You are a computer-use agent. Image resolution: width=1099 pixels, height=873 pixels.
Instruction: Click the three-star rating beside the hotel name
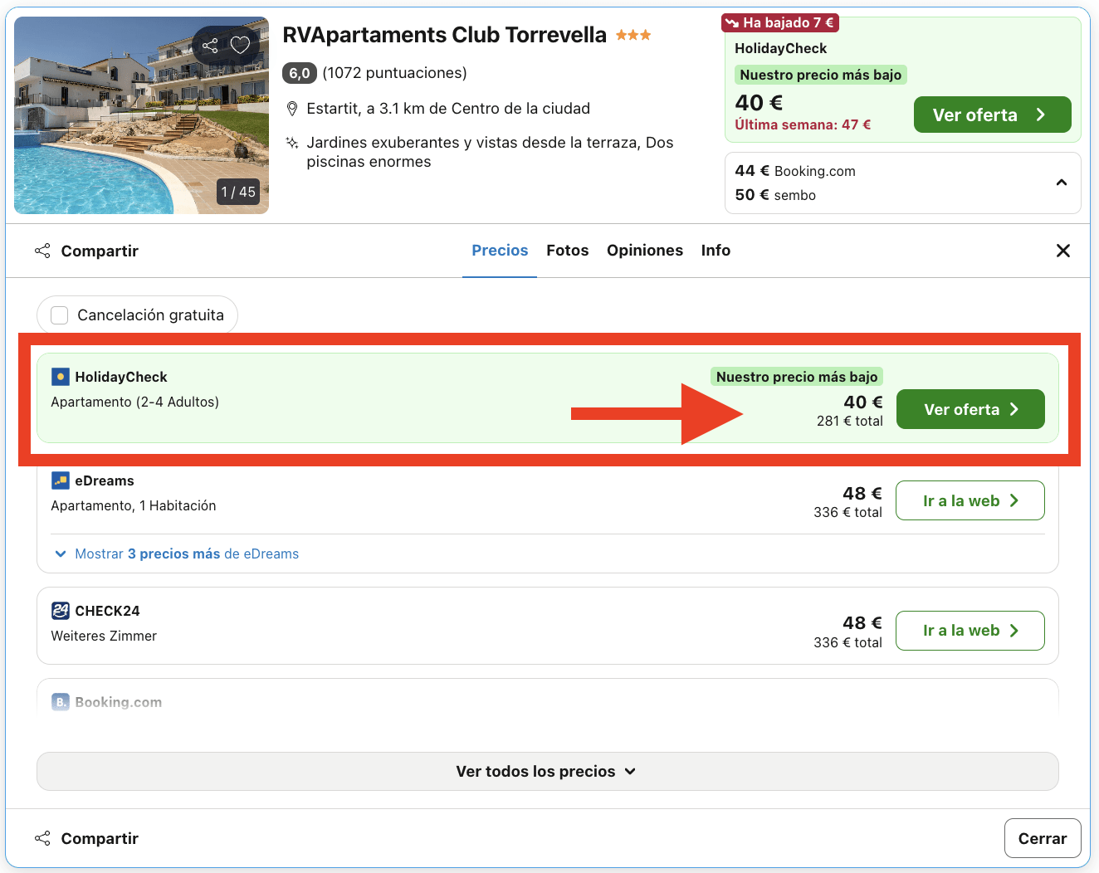coord(633,34)
